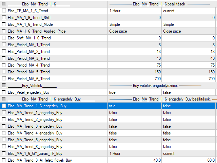Toggle the Elso_Vetel_engedely_Buy checkbox
This screenshot has height=163, width=217.
coord(4,92)
